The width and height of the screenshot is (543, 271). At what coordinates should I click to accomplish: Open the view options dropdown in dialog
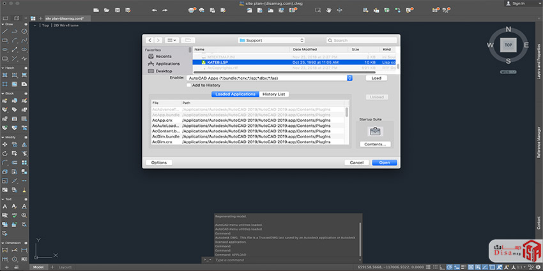click(171, 40)
